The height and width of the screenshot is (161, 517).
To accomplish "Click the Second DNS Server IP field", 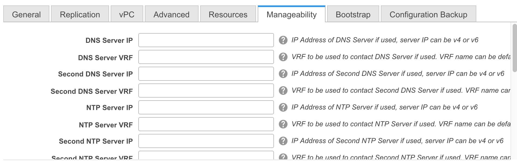I will [x=206, y=74].
